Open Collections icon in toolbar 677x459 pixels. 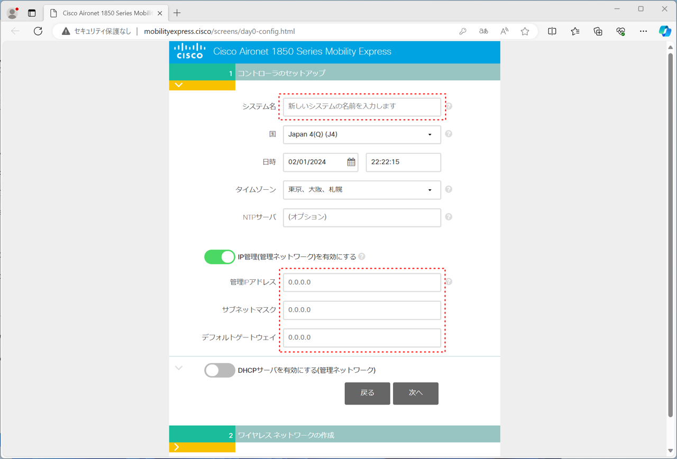598,31
